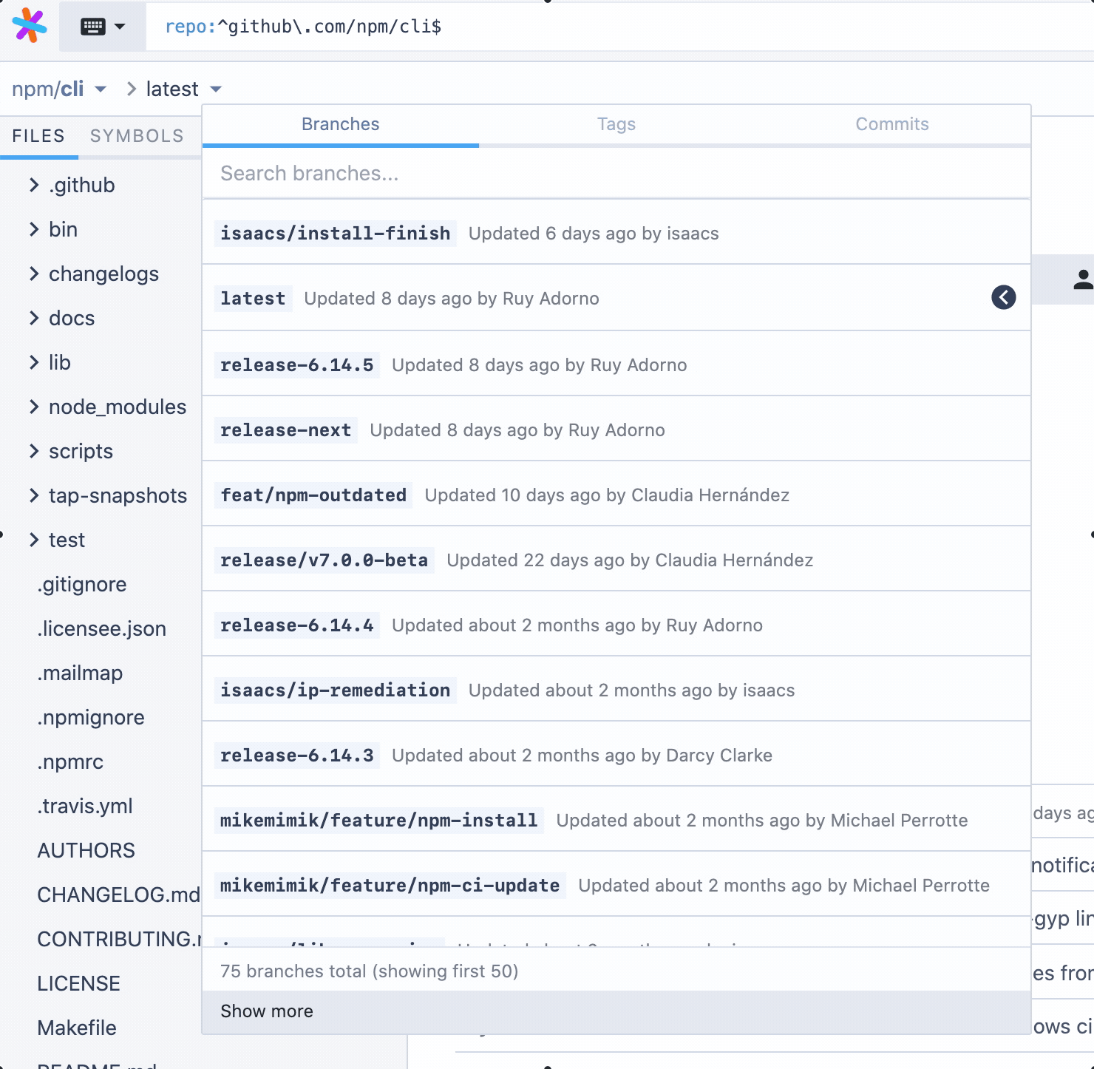Select the release/v7.0.0-beta branch
The height and width of the screenshot is (1069, 1094).
click(x=616, y=560)
